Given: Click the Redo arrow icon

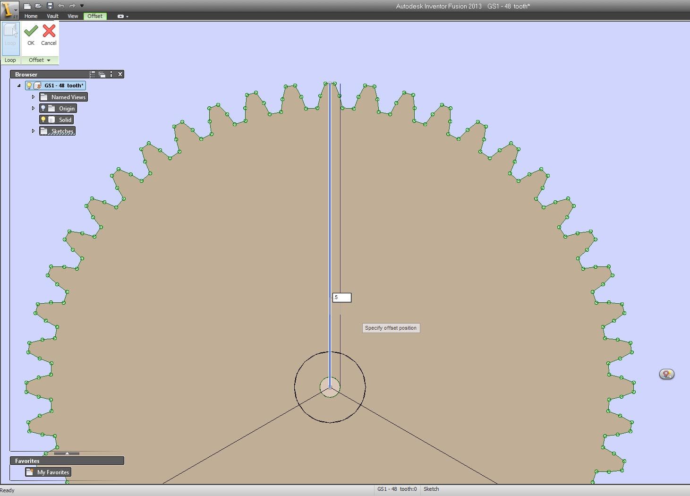Looking at the screenshot, I should pos(72,5).
